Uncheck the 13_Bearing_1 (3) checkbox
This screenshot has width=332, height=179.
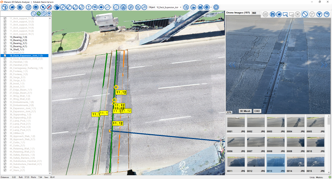5,37
